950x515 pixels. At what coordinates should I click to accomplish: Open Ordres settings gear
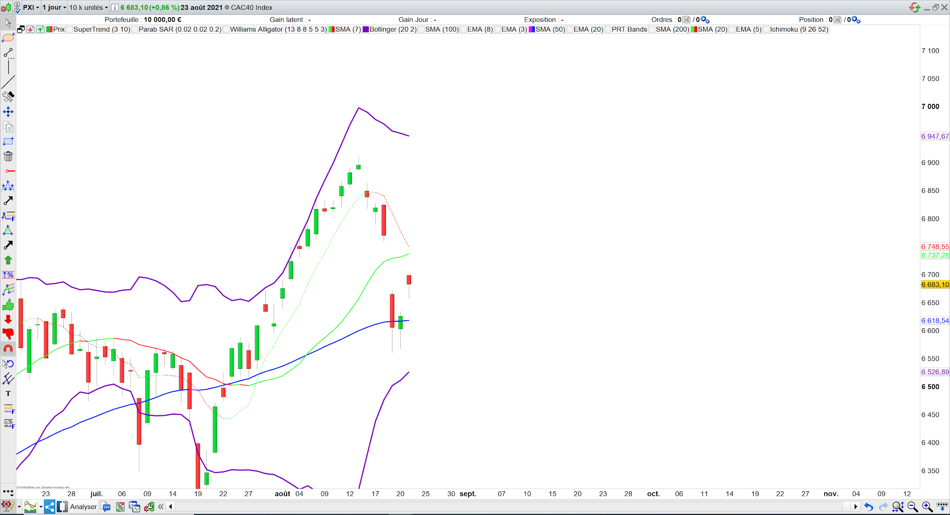click(x=705, y=19)
